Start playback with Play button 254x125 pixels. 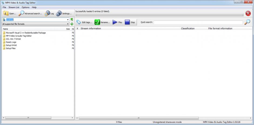(x=118, y=22)
